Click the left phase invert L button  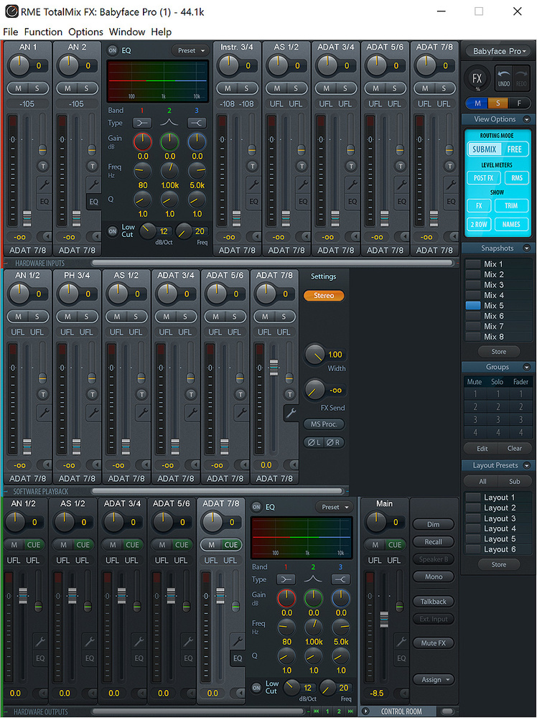(x=314, y=442)
